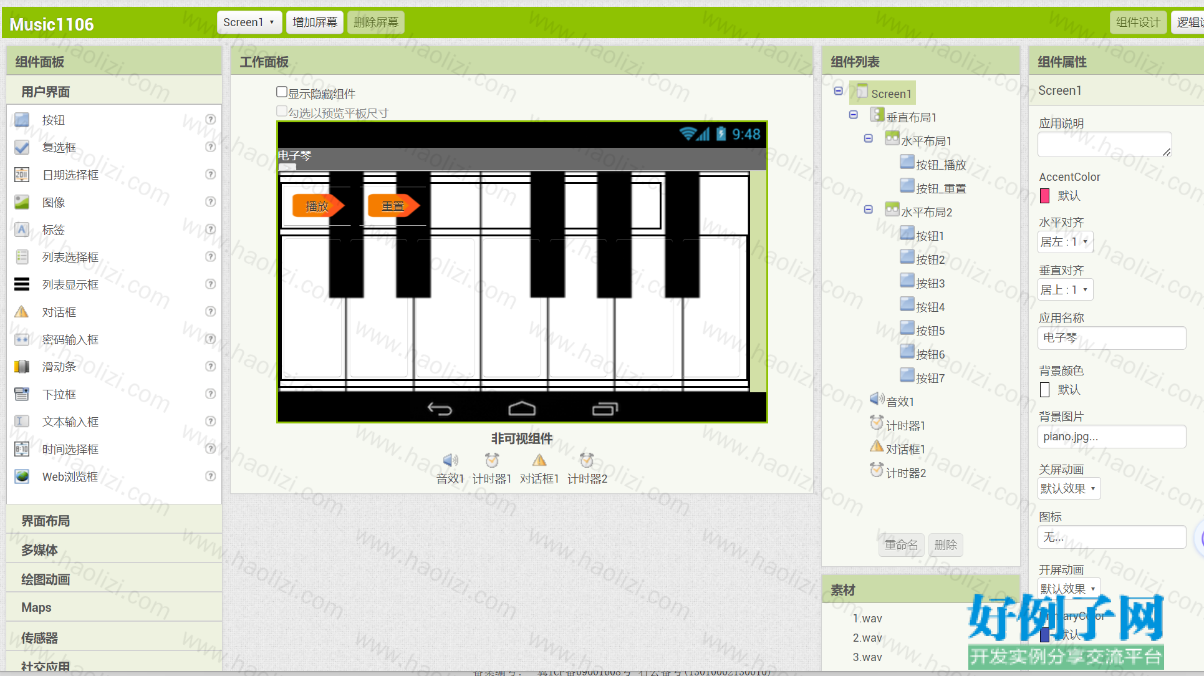Image resolution: width=1204 pixels, height=676 pixels.
Task: Select the 列表显示框 list view icon
Action: pos(22,284)
